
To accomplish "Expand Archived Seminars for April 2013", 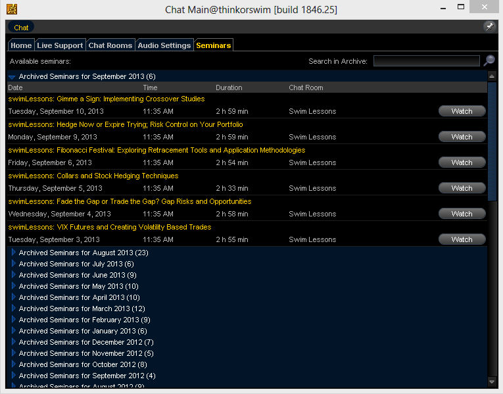I will (x=13, y=297).
